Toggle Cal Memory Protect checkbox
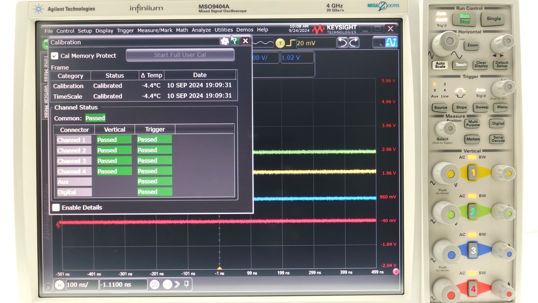This screenshot has height=303, width=538. click(55, 56)
